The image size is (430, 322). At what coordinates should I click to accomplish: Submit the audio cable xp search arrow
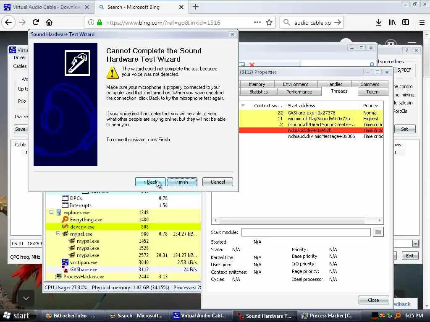338,23
